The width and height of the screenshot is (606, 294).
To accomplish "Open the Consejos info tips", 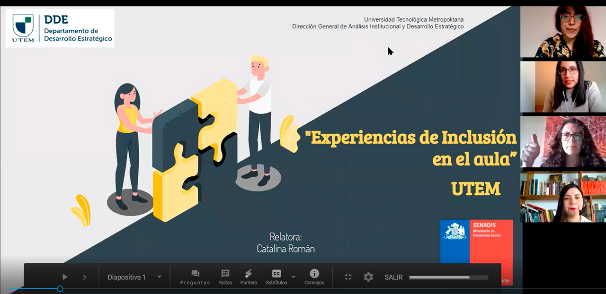I will (314, 277).
